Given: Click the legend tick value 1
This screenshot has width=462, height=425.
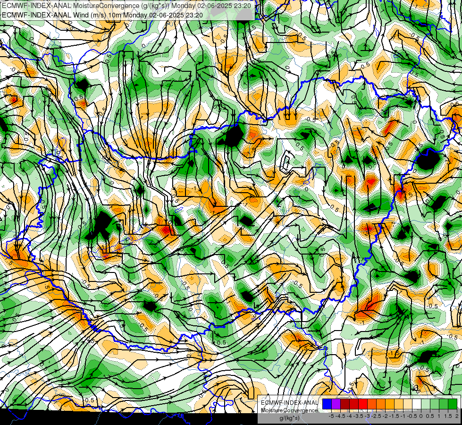Looking at the screenshot, I should click(439, 416).
